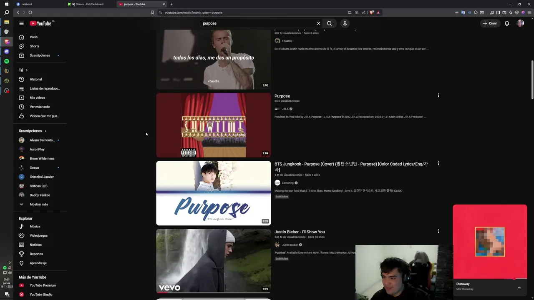Open Daddy Yankee channel
Screen dimensions: 534x300
(40, 195)
